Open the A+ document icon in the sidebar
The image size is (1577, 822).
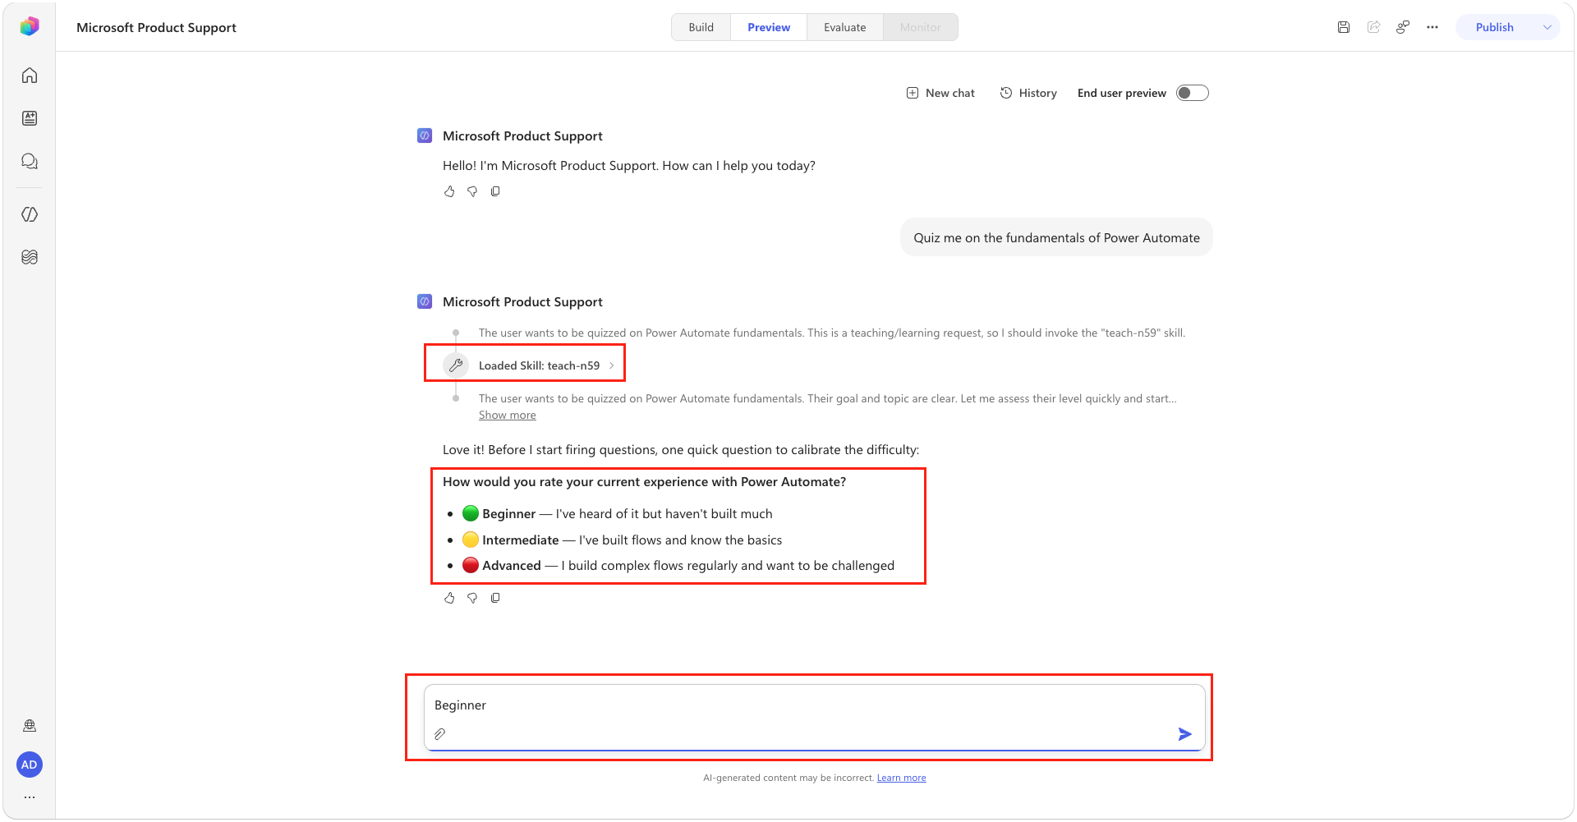(x=30, y=118)
